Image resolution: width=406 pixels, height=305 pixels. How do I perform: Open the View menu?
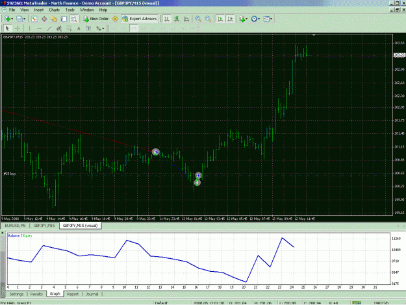pyautogui.click(x=24, y=10)
